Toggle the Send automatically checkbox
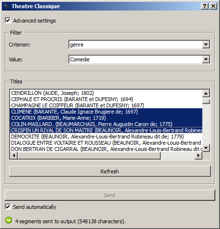The width and height of the screenshot is (220, 229). 8,206
